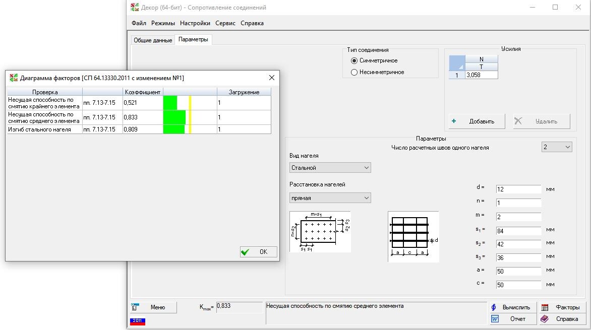Click the Russian flag 2011 icon
This screenshot has height=330, width=591.
(138, 321)
